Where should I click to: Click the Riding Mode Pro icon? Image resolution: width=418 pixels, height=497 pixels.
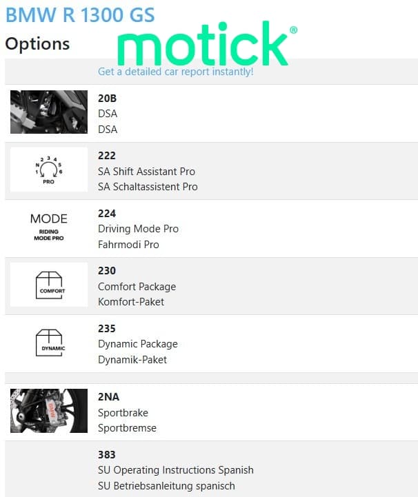pos(49,227)
